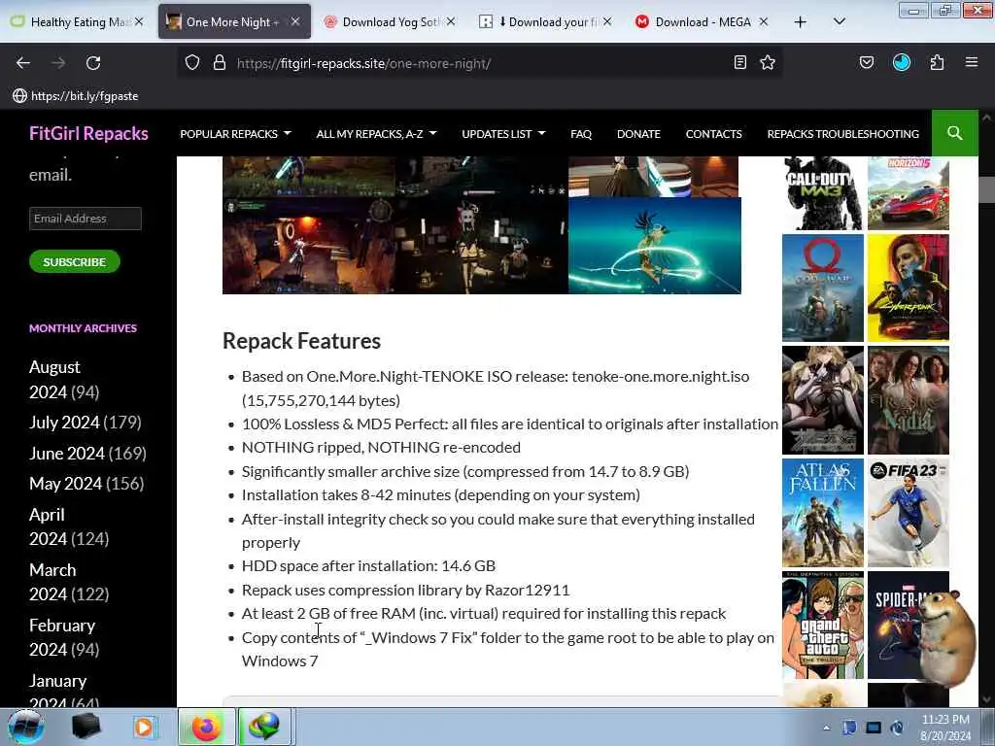Open the Pocket save icon
Viewport: 995px width, 746px height.
click(866, 62)
